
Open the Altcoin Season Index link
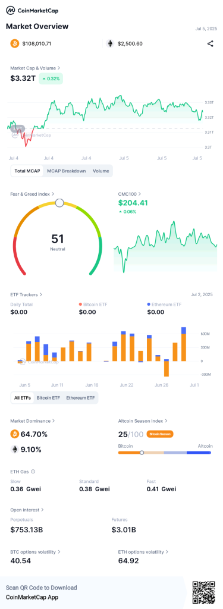pyautogui.click(x=143, y=420)
